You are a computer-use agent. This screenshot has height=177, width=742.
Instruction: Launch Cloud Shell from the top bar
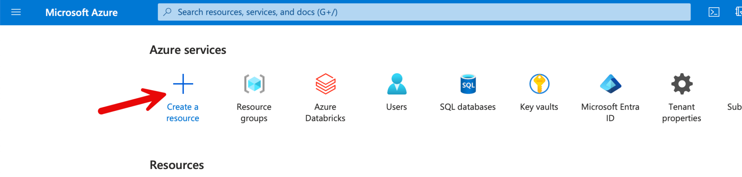713,12
